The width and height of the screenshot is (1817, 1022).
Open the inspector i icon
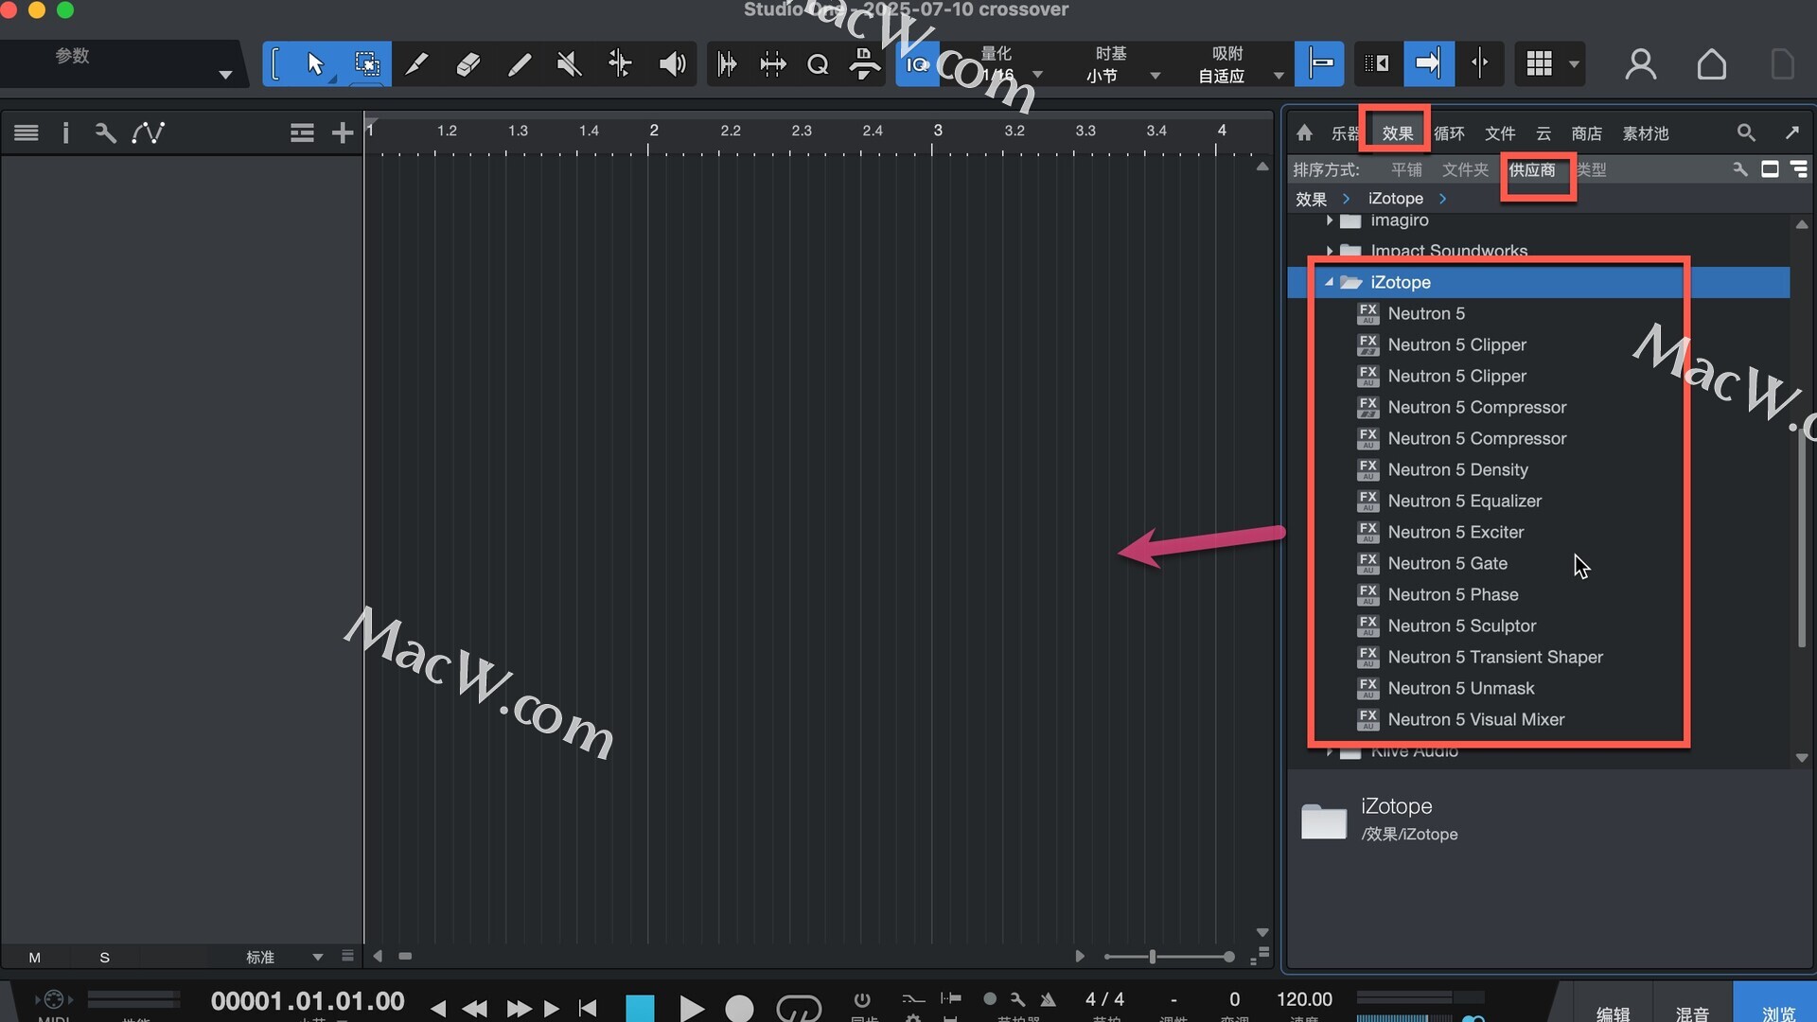65,132
